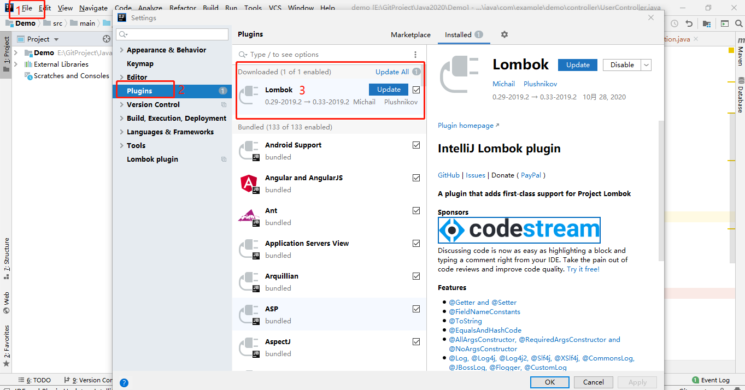
Task: Open the Maven tool window
Action: click(x=740, y=54)
